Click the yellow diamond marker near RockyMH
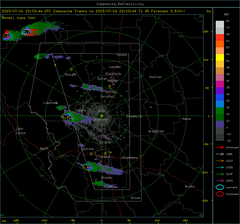This screenshot has width=240, height=224. coord(71,70)
